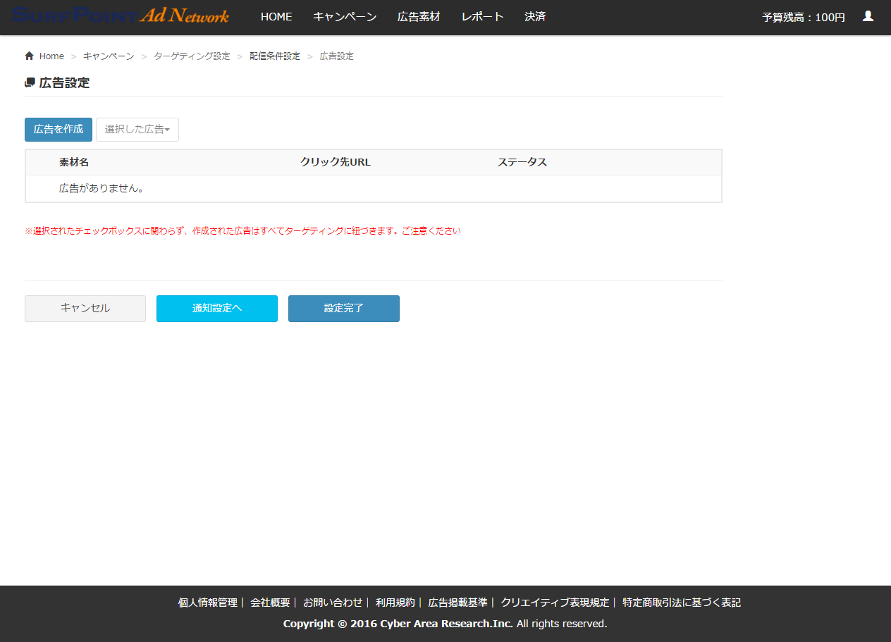The width and height of the screenshot is (891, 642).
Task: Open the HOME menu item
Action: pyautogui.click(x=276, y=17)
